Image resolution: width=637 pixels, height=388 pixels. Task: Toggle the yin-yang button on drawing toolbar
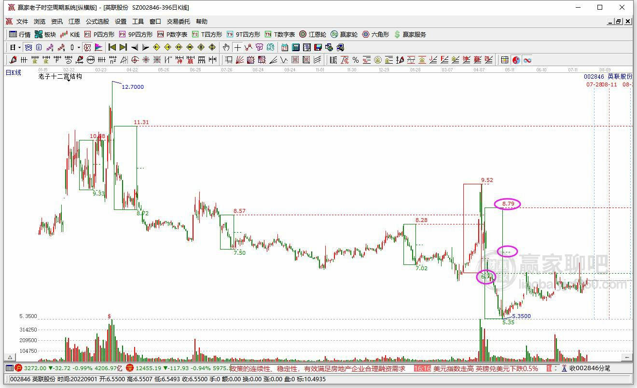[x=516, y=60]
